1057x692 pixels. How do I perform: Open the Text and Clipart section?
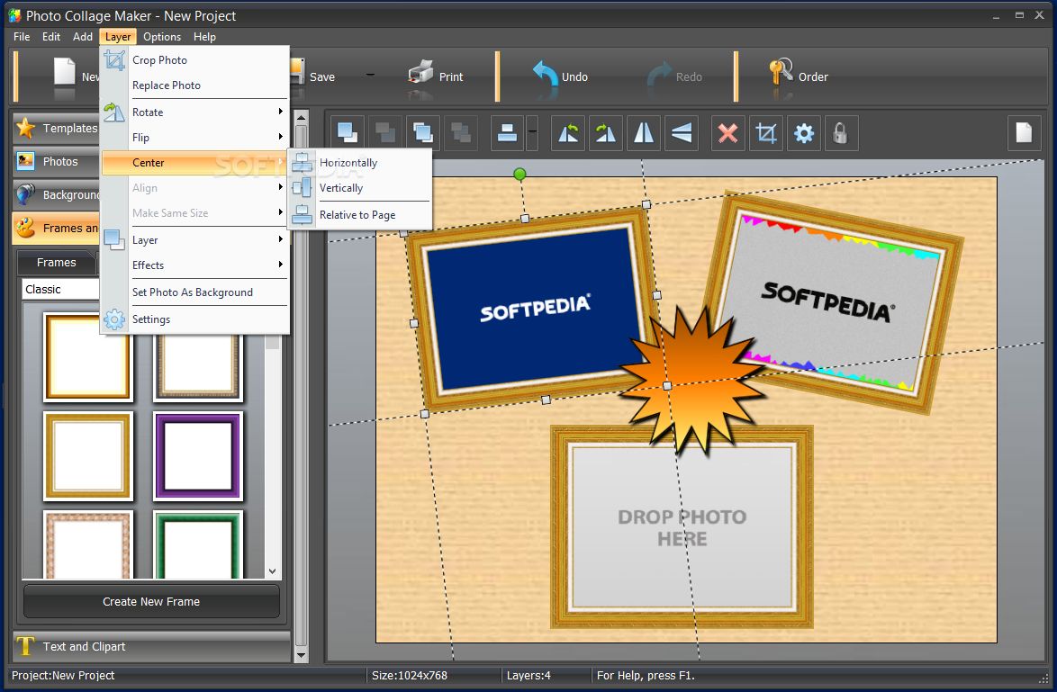pyautogui.click(x=151, y=646)
